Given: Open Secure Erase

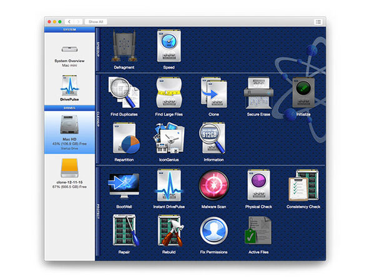Looking at the screenshot, I should [x=258, y=96].
